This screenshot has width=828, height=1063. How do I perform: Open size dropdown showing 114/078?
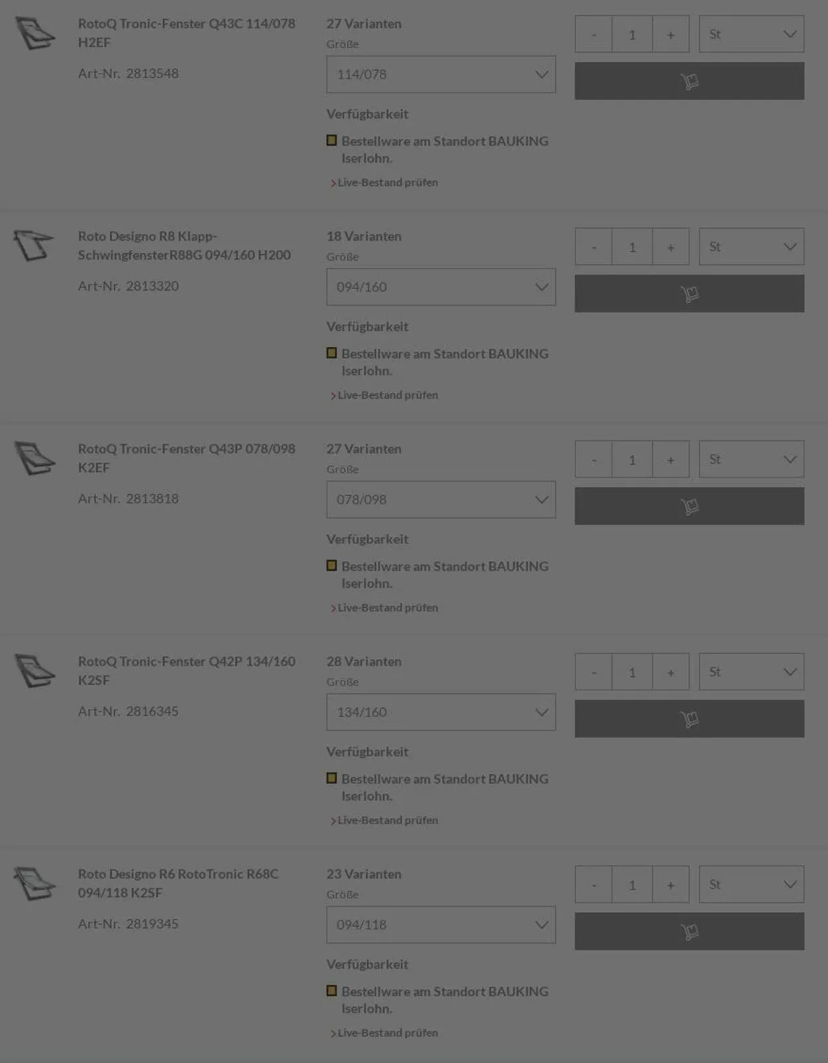[x=440, y=74]
